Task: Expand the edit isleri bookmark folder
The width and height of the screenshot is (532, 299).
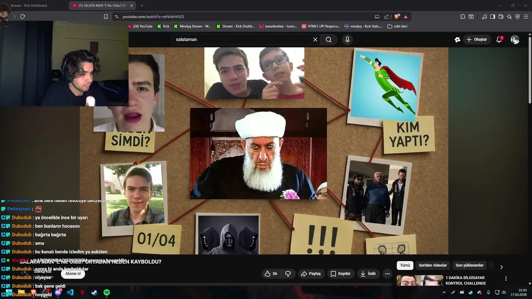Action: (397, 26)
